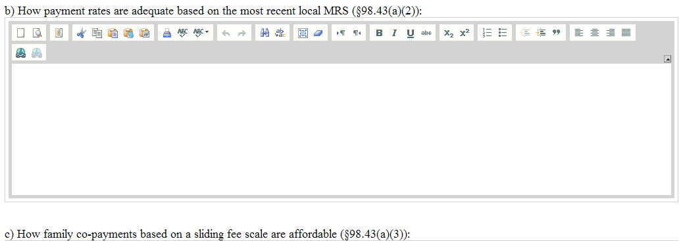Insert a bulleted list

[x=503, y=33]
